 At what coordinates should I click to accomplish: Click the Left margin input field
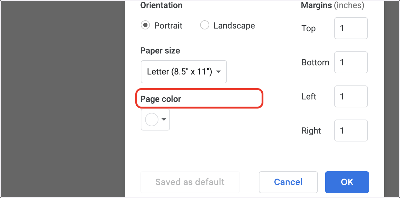(x=351, y=96)
